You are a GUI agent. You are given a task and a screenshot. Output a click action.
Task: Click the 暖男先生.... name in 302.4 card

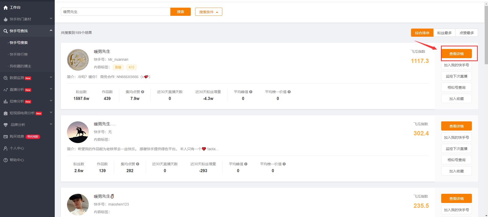pyautogui.click(x=105, y=124)
